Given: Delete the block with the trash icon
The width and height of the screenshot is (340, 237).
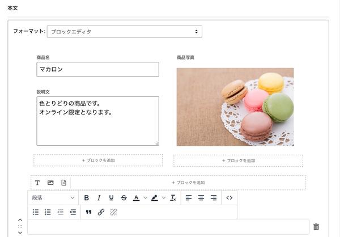Looking at the screenshot, I should (316, 227).
